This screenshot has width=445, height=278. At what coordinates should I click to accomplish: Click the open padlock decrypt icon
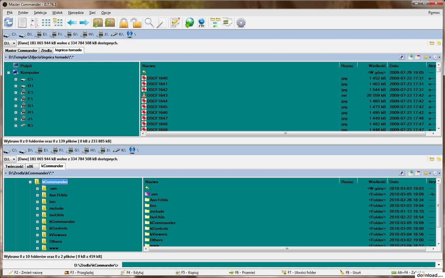(x=136, y=22)
